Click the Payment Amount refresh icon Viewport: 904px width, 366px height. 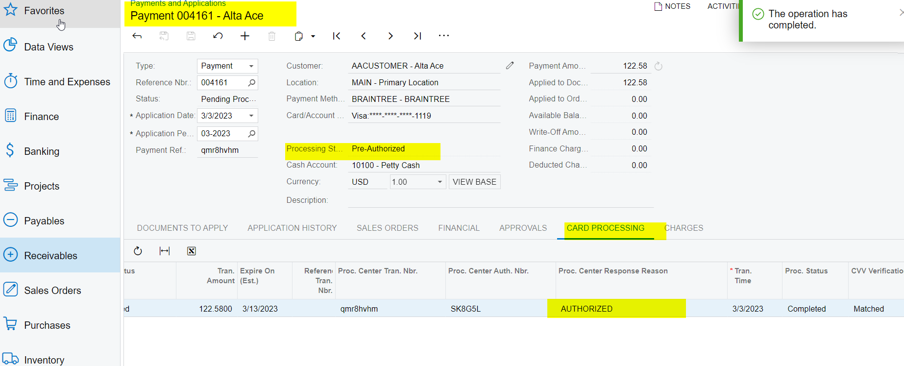click(x=659, y=66)
